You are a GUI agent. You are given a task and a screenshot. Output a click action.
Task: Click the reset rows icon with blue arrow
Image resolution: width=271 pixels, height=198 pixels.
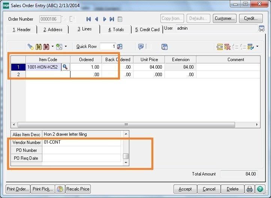[x=251, y=47]
